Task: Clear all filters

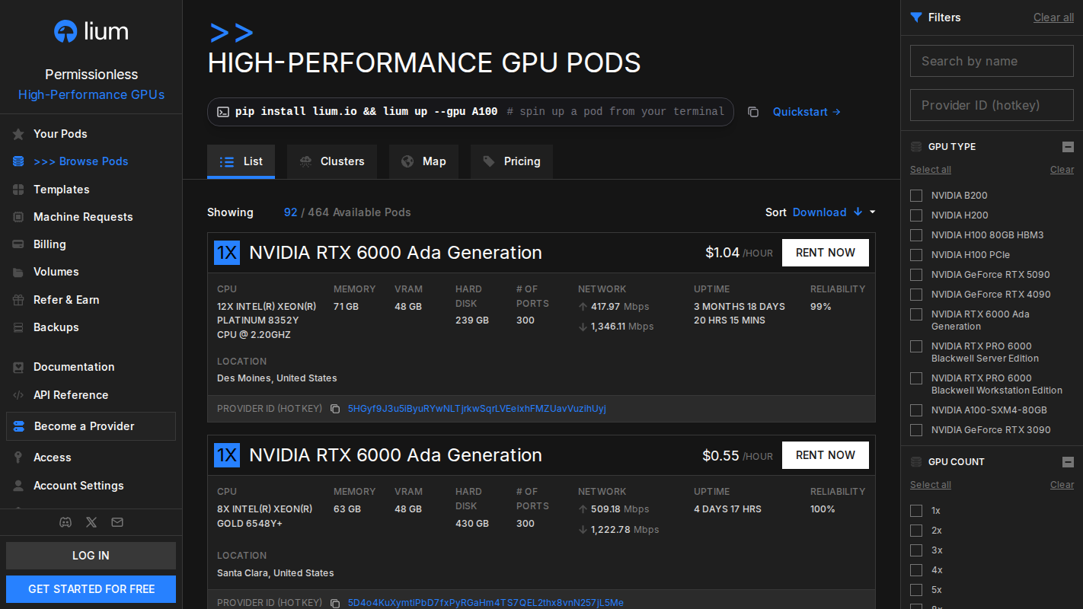Action: (x=1053, y=18)
